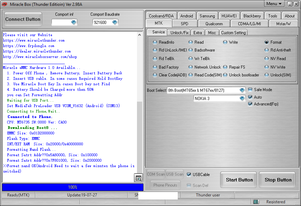Switch to the HUAWEI tab
This screenshot has height=206, width=301.
[x=229, y=16]
